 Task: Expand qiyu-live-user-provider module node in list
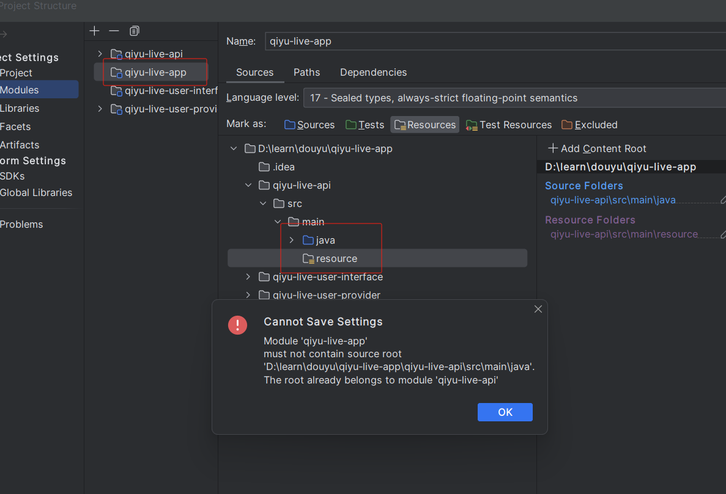100,109
